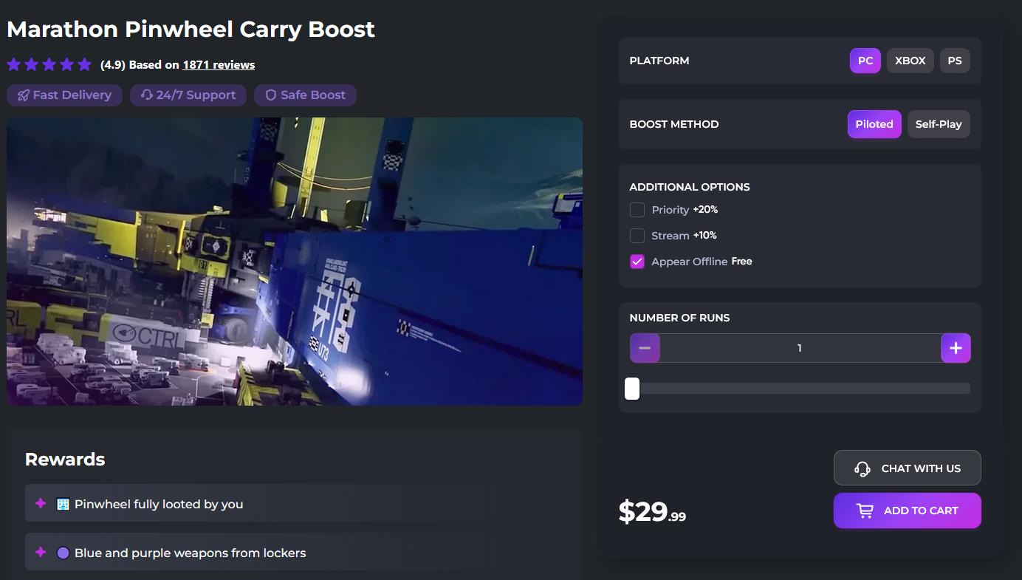Switch boost method to Self-Play

tap(939, 124)
